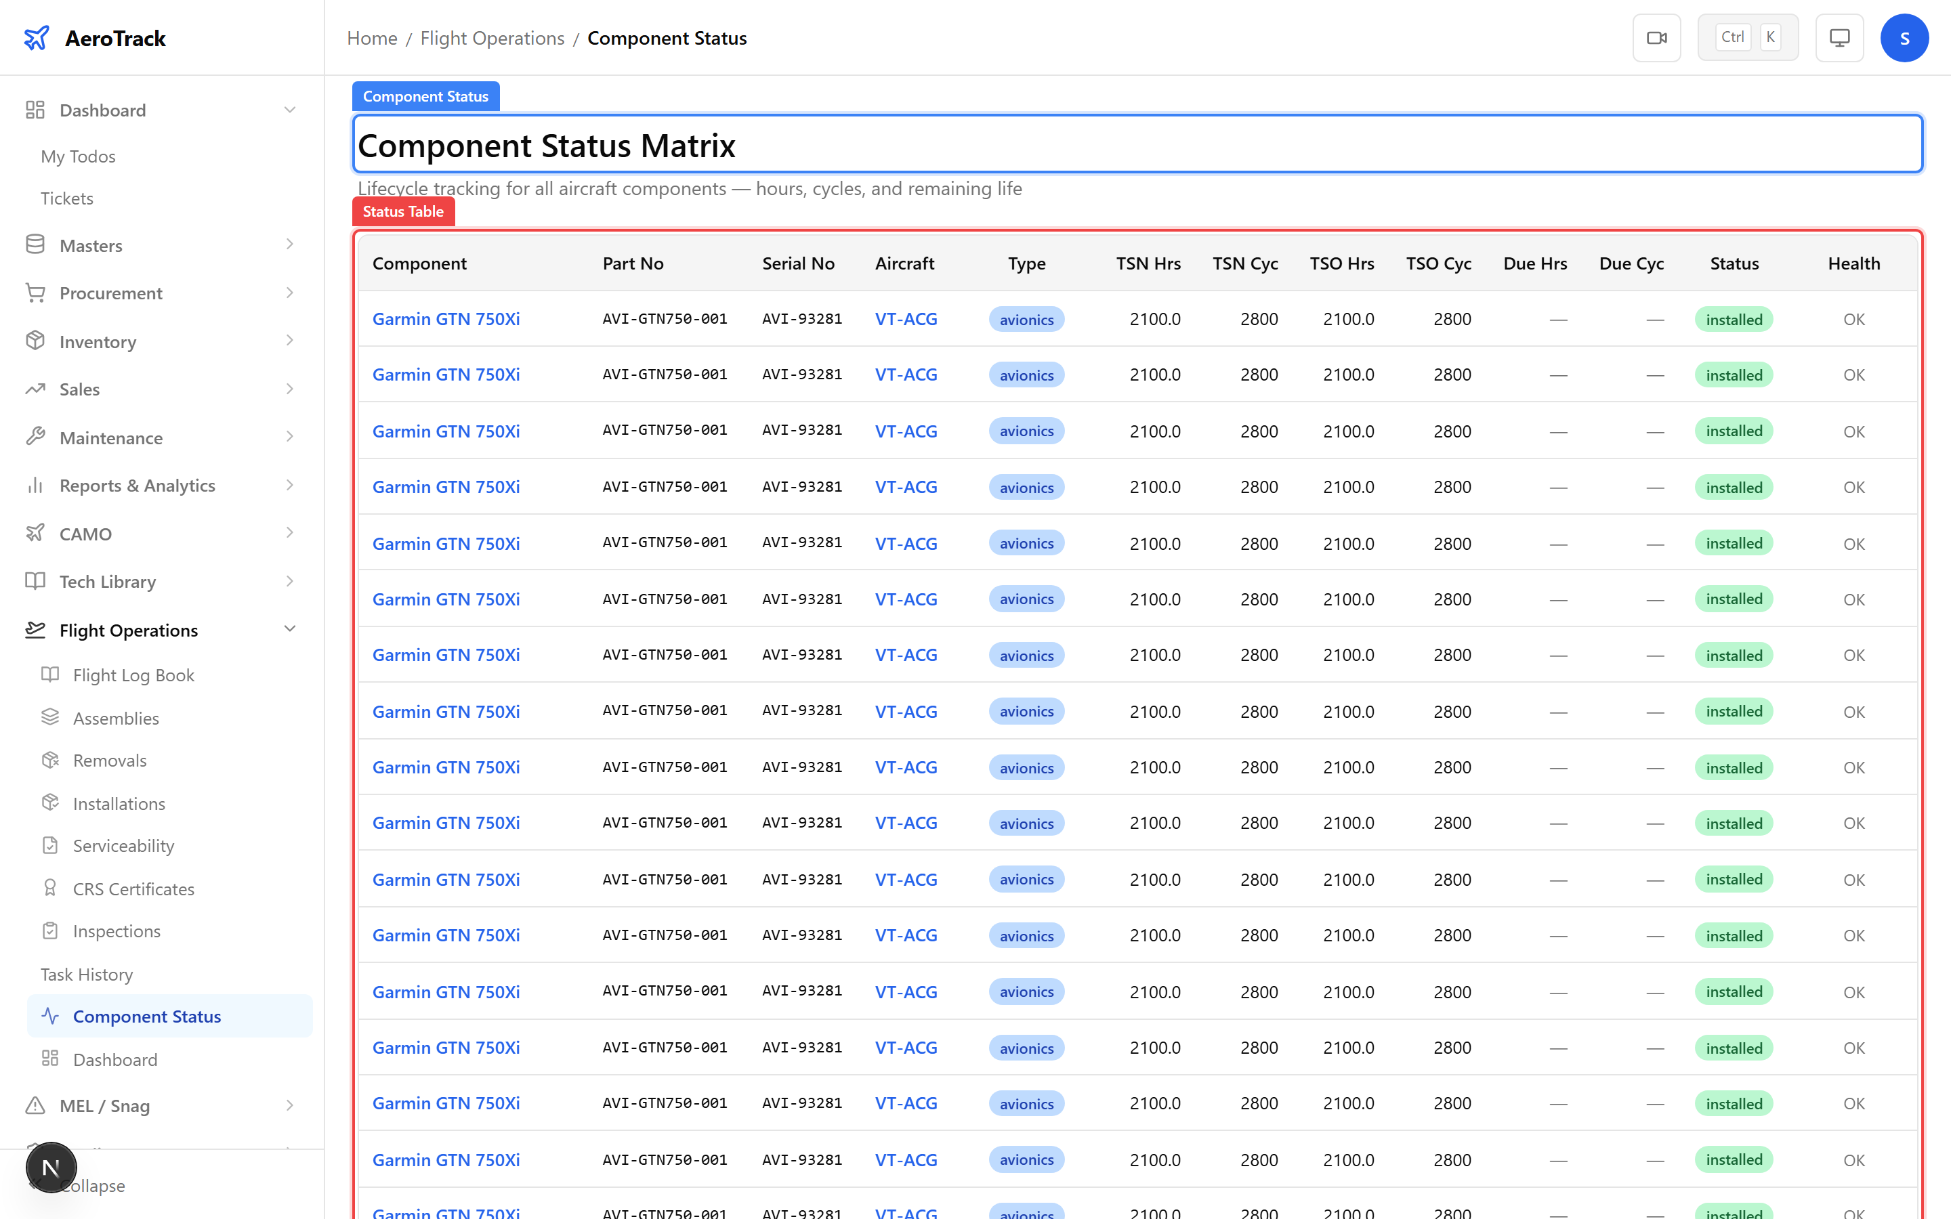Image resolution: width=1951 pixels, height=1219 pixels.
Task: Open the Masters sidebar section icon
Action: point(35,244)
